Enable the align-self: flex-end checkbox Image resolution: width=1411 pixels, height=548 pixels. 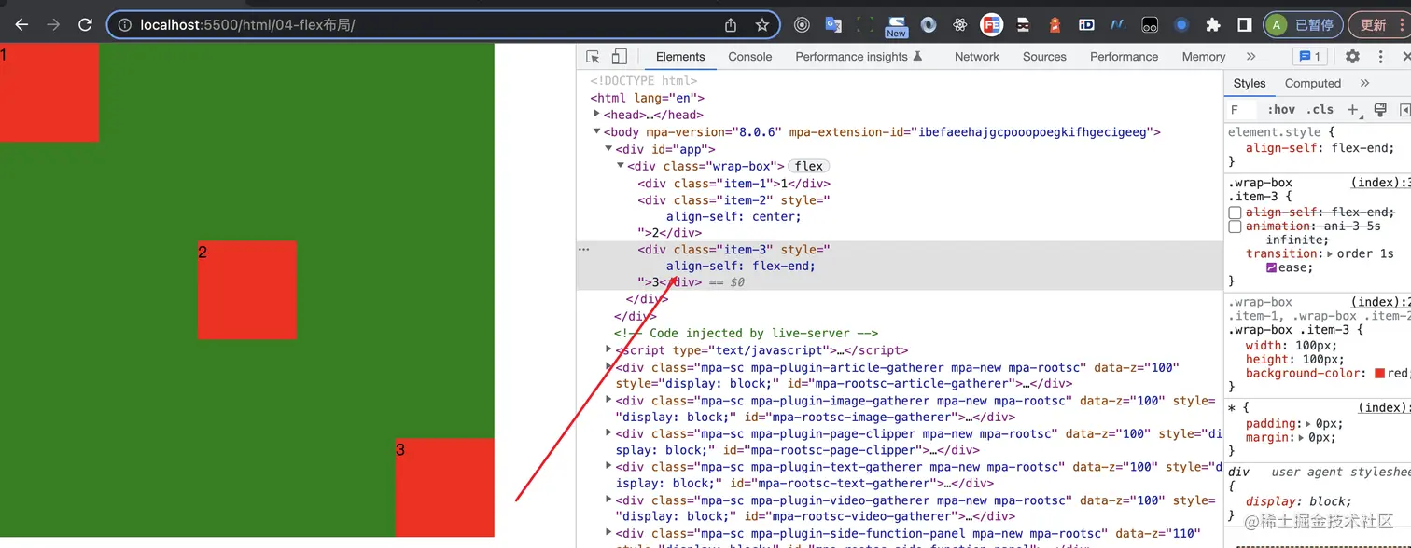click(x=1235, y=212)
